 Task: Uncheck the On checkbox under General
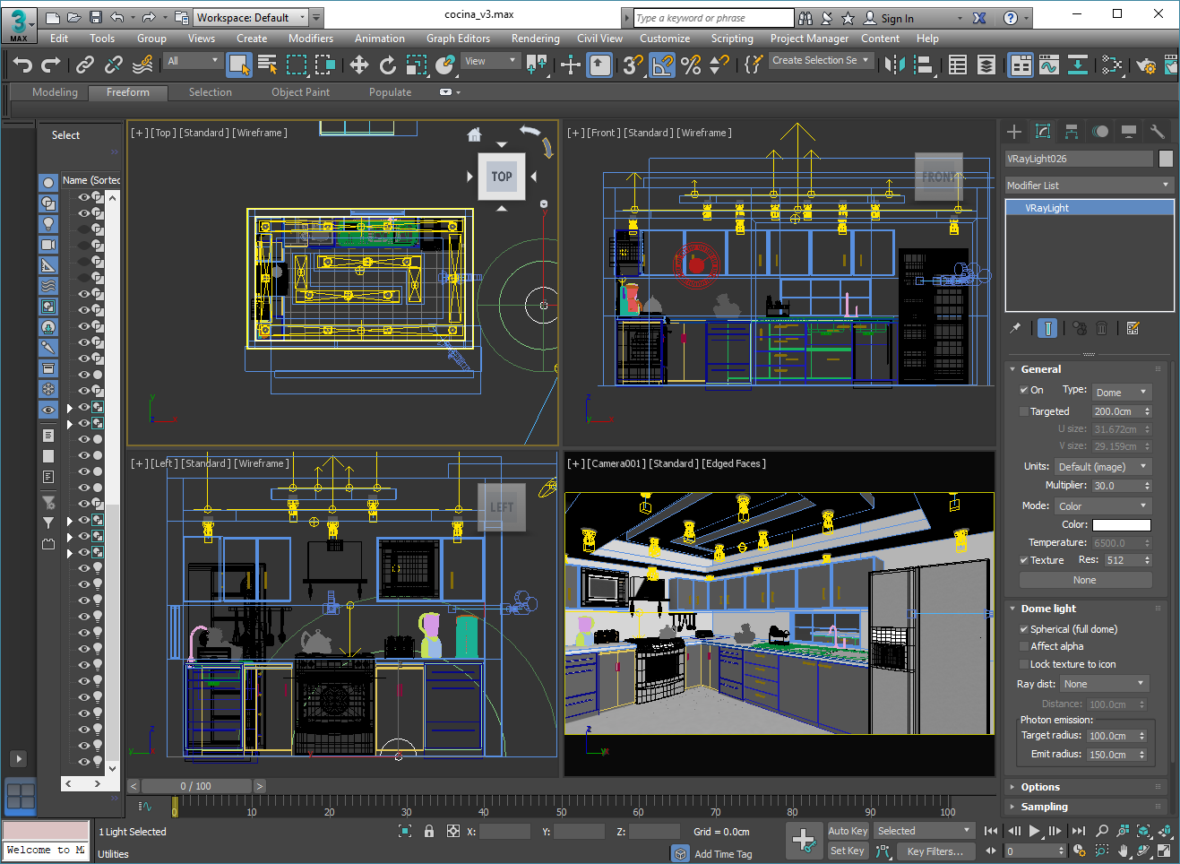(x=1024, y=390)
